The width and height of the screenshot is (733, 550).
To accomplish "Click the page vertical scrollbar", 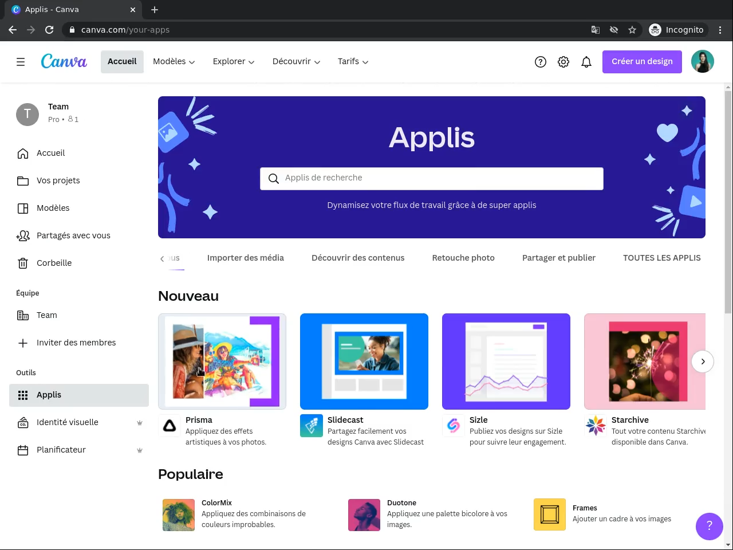I will point(728,202).
